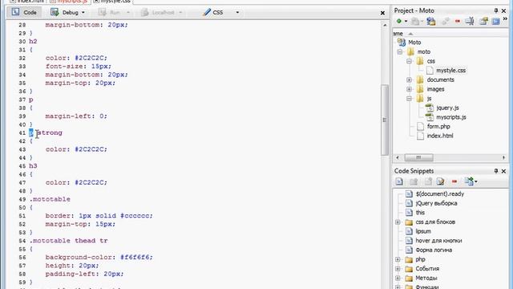Collapse the js folder node
The height and width of the screenshot is (289, 513).
[409, 99]
